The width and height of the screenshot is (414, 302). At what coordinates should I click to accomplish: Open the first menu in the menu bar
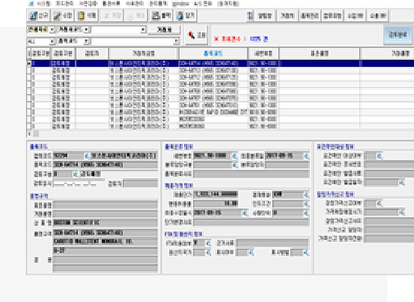(43, 4)
